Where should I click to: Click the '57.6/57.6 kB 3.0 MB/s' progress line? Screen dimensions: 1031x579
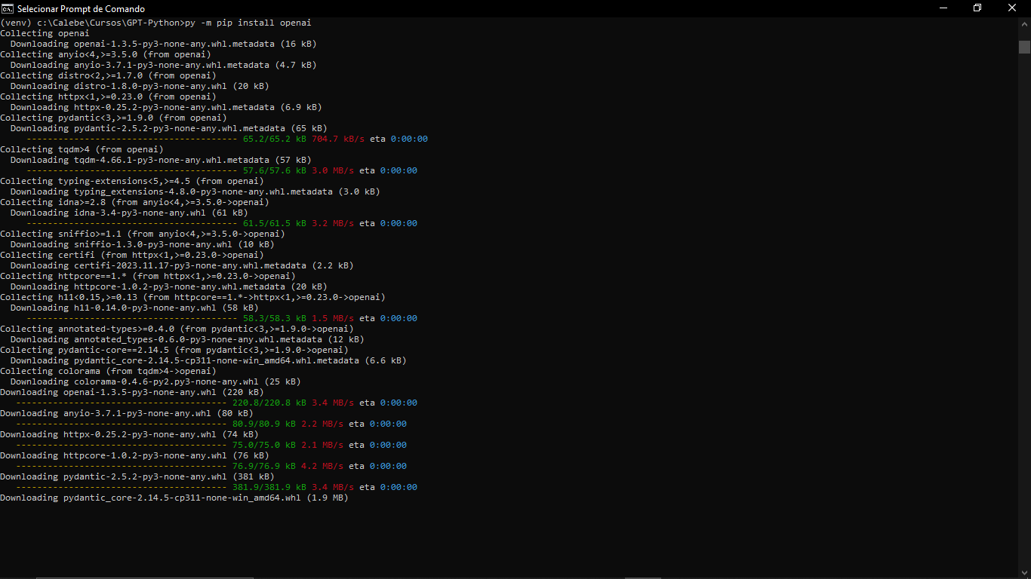222,170
